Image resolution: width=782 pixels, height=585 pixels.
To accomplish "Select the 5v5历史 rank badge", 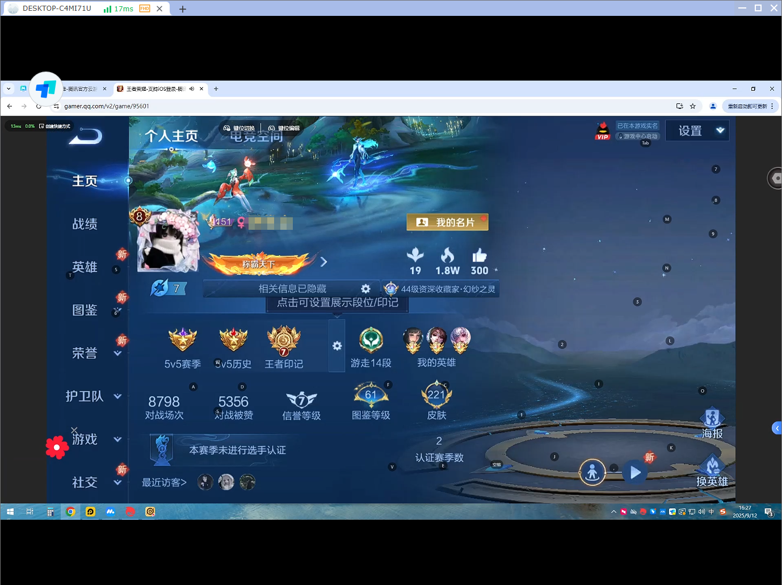I will [233, 348].
